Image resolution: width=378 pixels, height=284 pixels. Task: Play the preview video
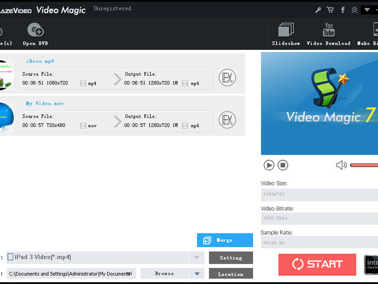269,165
